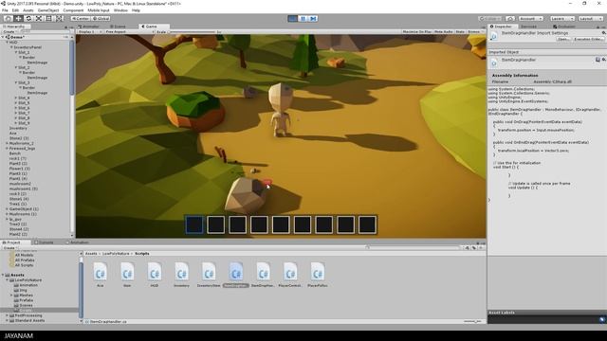Toggle the Pause button
This screenshot has height=341, width=607.
pos(303,18)
